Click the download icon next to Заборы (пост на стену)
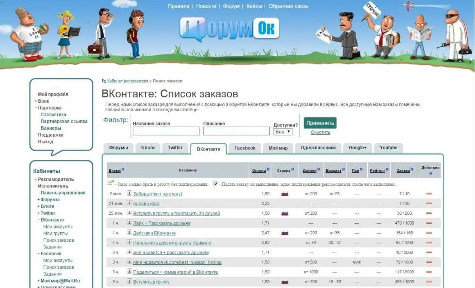 (x=129, y=193)
